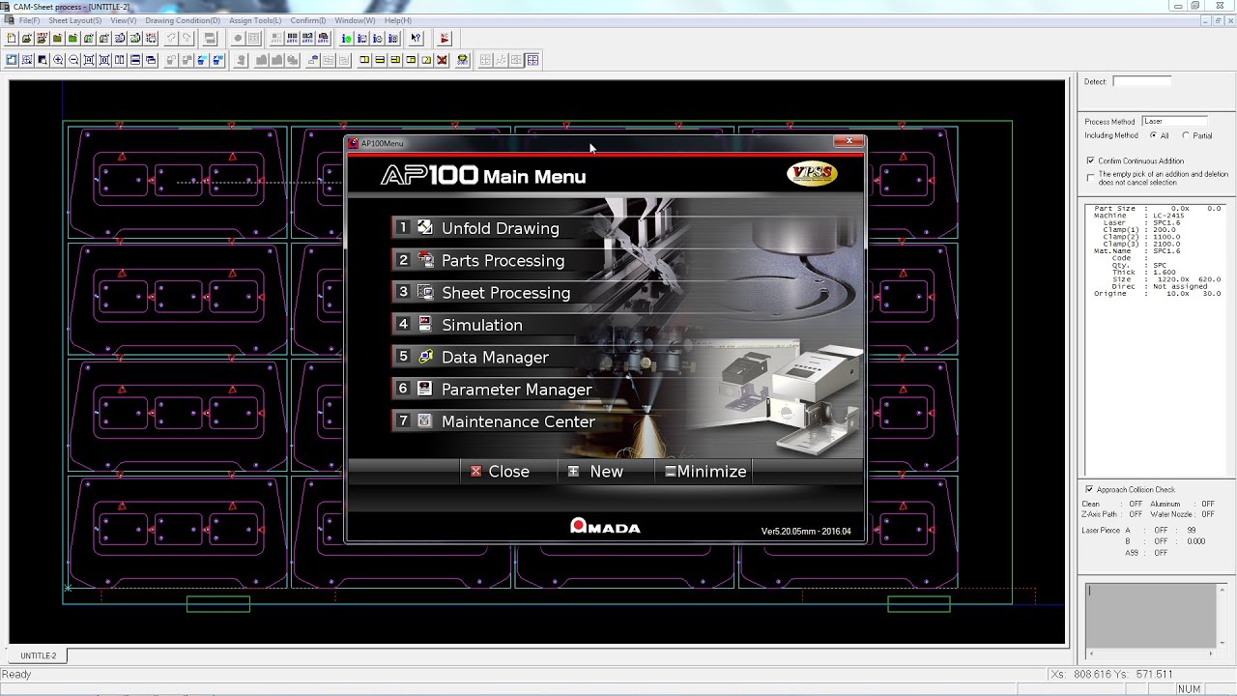Click the zoom in magnifier icon
This screenshot has width=1237, height=696.
(x=58, y=60)
